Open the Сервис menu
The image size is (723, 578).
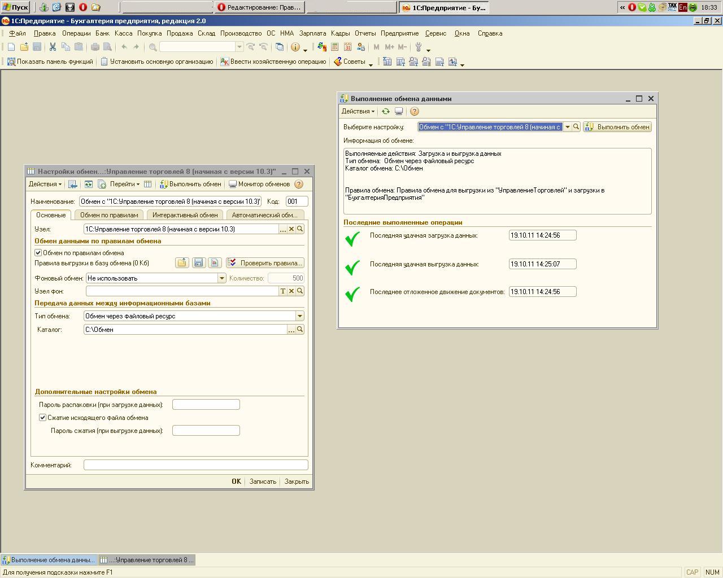435,33
